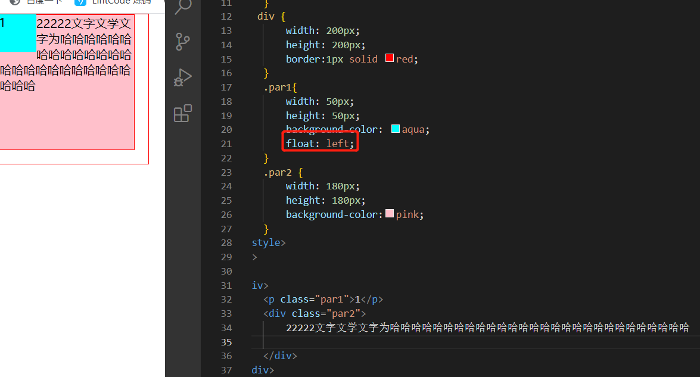Click the aqua color swatch on line 20
The image size is (700, 377).
tap(396, 129)
